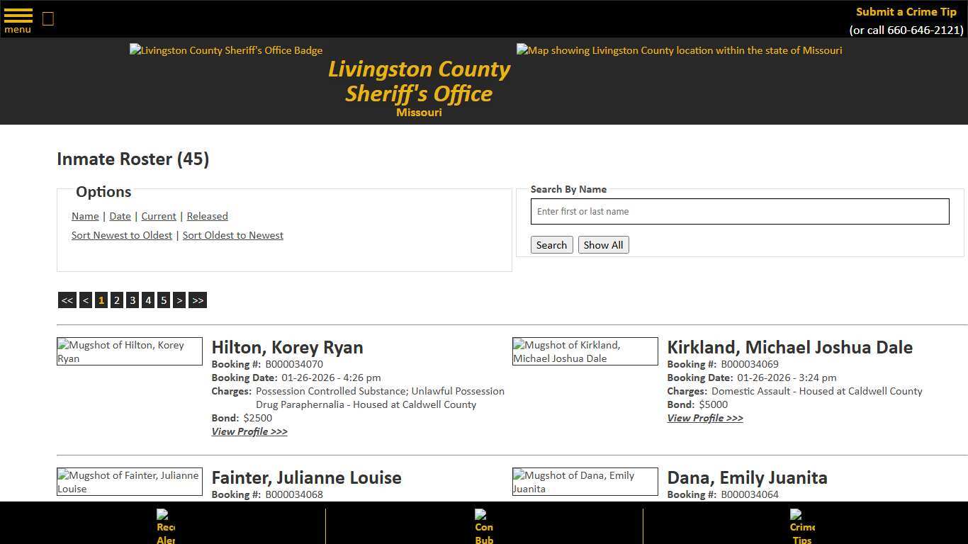Open the hamburger menu
This screenshot has width=968, height=544.
pyautogui.click(x=18, y=19)
